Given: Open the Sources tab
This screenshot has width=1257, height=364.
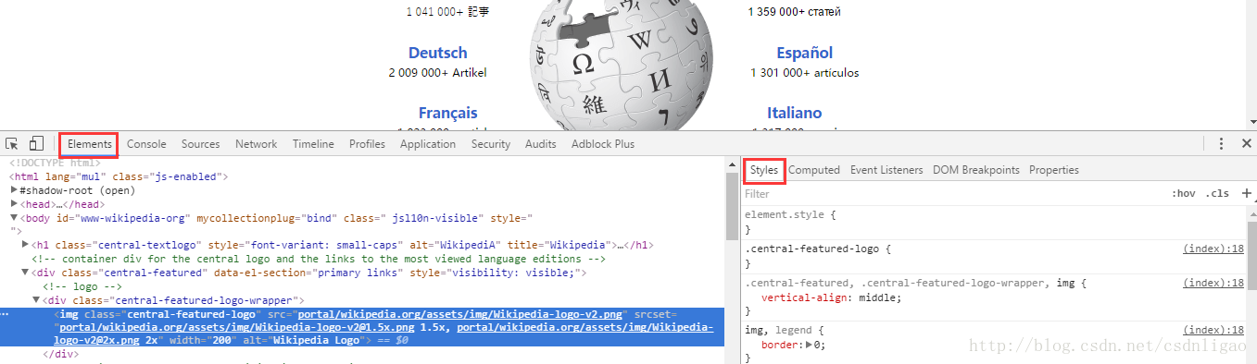Looking at the screenshot, I should (200, 144).
